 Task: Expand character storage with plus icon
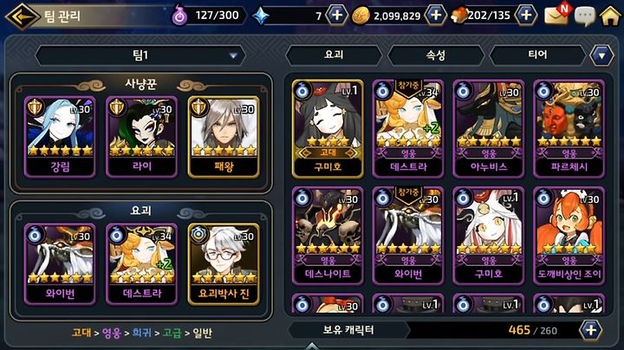click(x=590, y=330)
